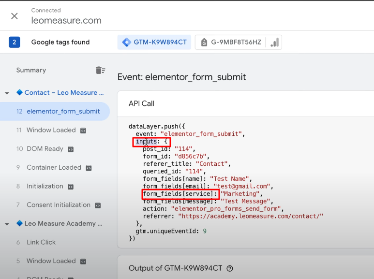The width and height of the screenshot is (374, 279).
Task: Click the academy.leomeasure.com referrer URL text
Action: 250,216
